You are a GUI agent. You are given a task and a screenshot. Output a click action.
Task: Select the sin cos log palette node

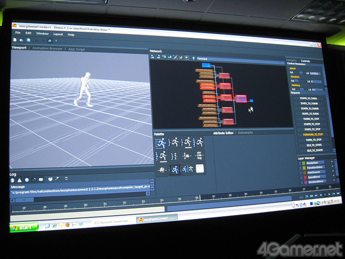[199, 155]
